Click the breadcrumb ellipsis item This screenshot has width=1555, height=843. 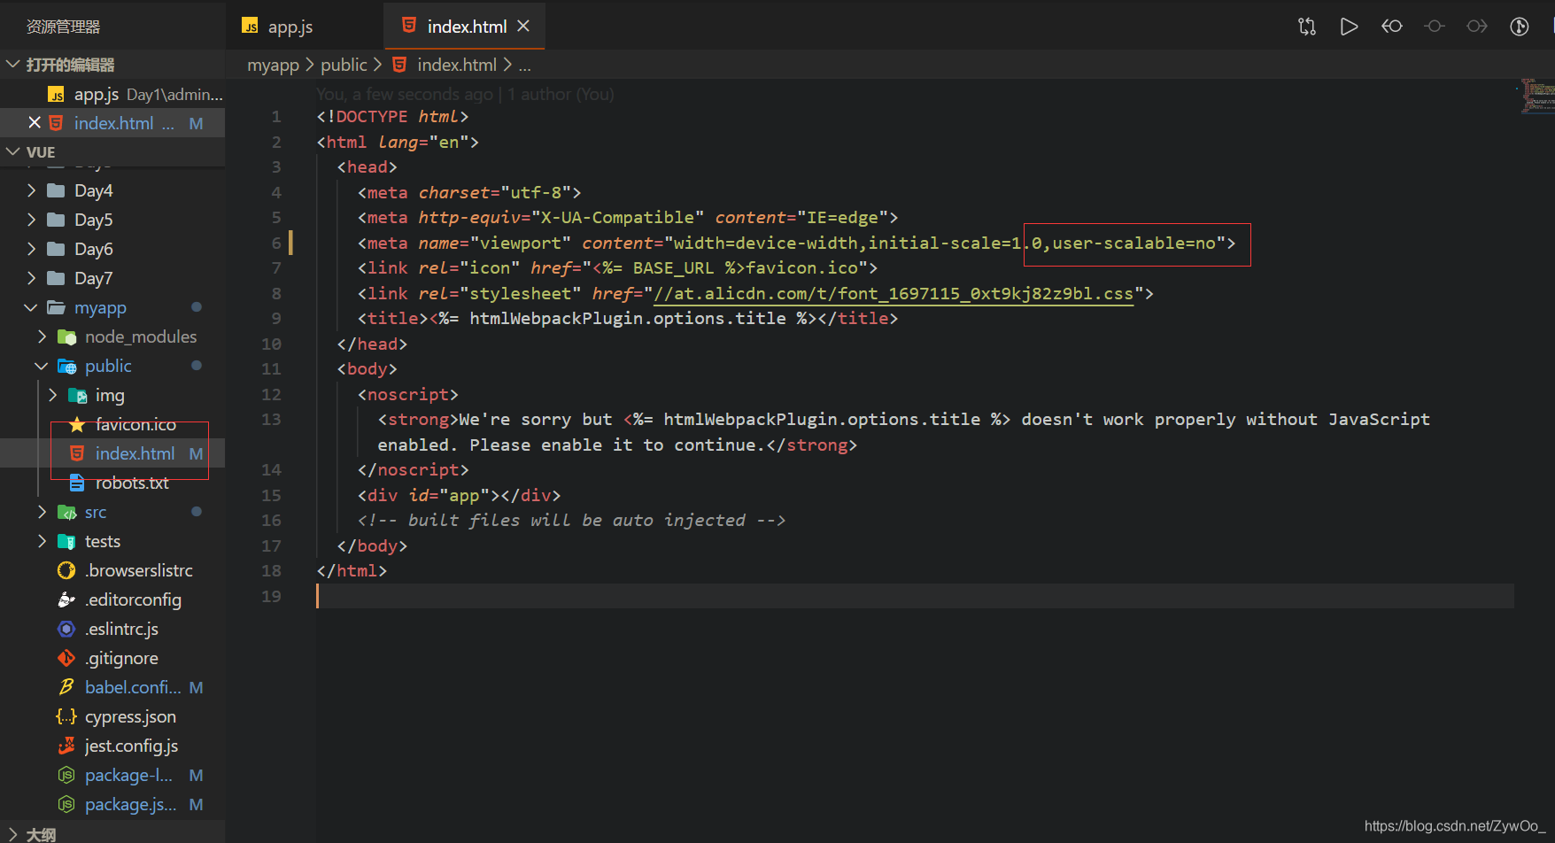(525, 66)
